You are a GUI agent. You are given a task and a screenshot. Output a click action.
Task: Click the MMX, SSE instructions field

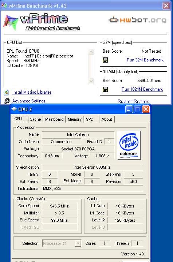point(92,188)
